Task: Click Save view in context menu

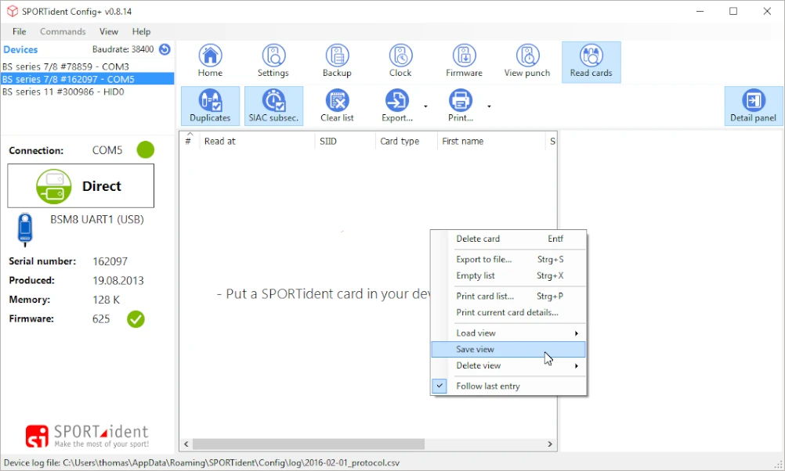Action: 508,350
